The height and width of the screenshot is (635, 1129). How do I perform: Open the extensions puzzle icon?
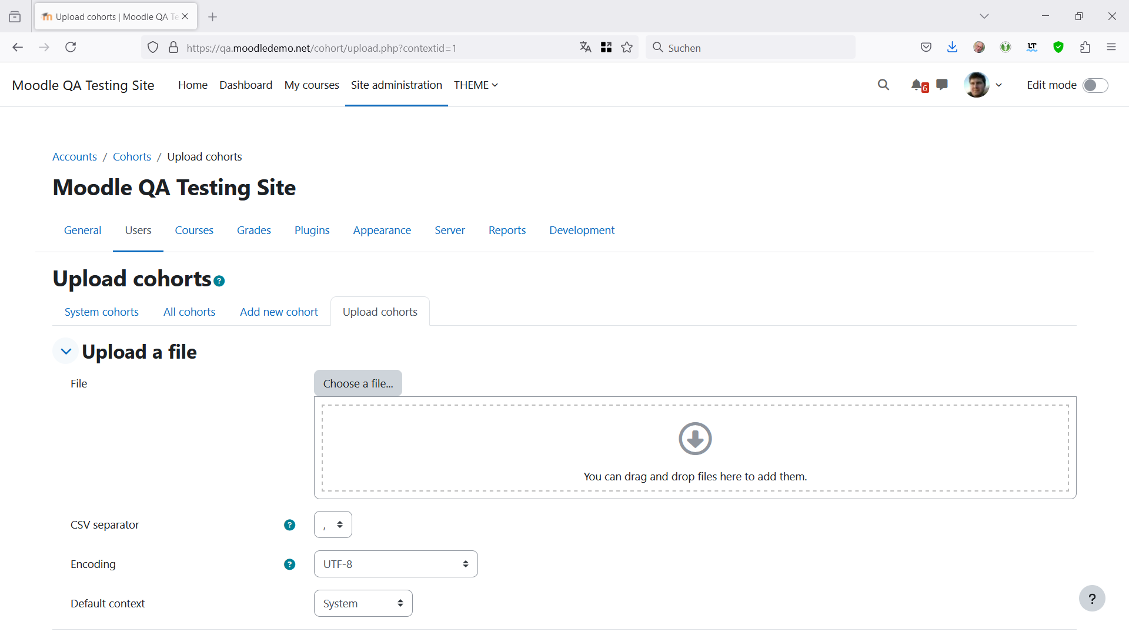click(1085, 48)
